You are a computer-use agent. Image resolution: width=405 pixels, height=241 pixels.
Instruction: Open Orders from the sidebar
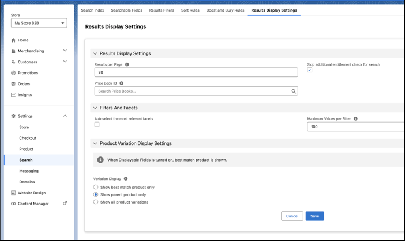24,84
